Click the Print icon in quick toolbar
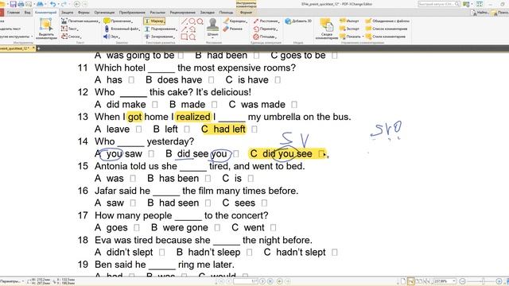Image resolution: width=509 pixels, height=286 pixels. coord(21,4)
